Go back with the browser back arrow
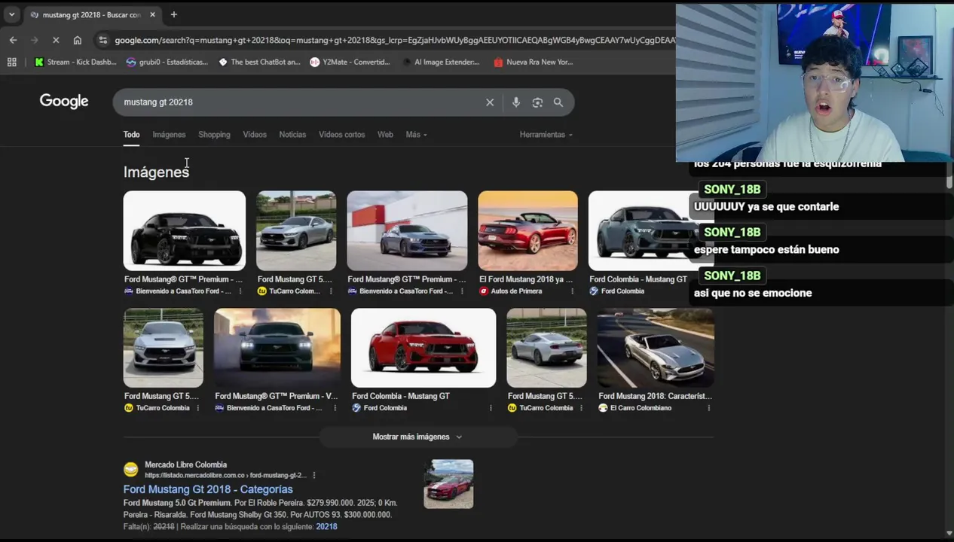Screen dimensions: 954x542 pyautogui.click(x=13, y=40)
